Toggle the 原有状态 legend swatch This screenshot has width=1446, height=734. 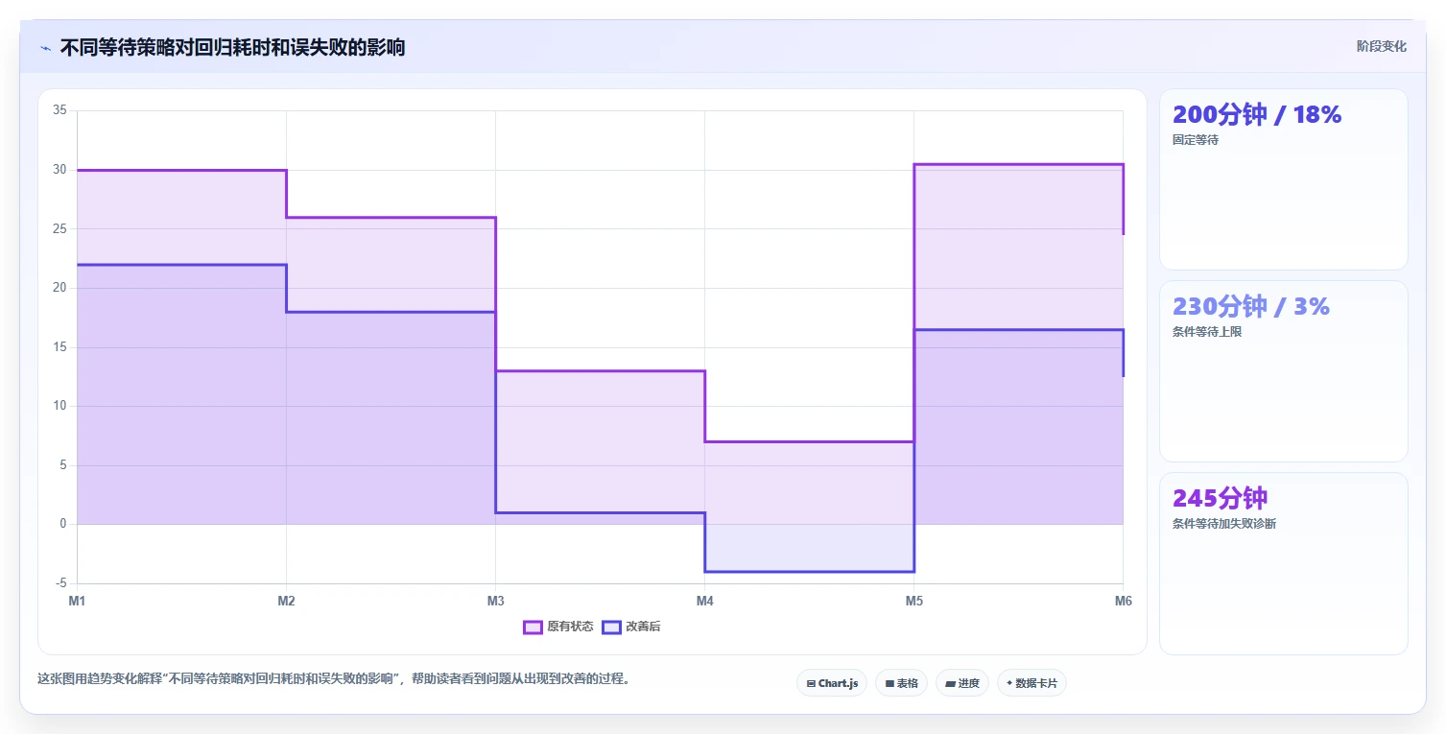[533, 627]
